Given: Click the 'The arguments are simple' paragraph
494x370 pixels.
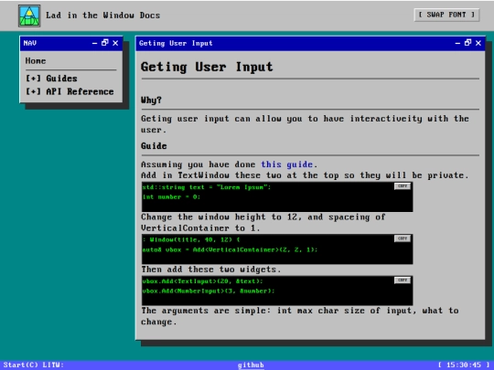Looking at the screenshot, I should click(x=300, y=316).
